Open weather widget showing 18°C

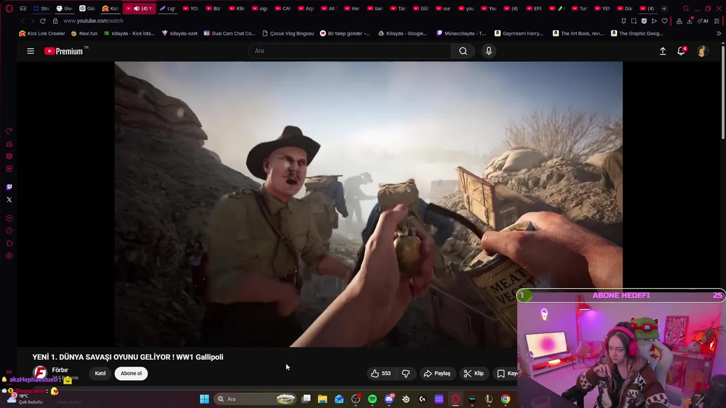click(x=26, y=399)
